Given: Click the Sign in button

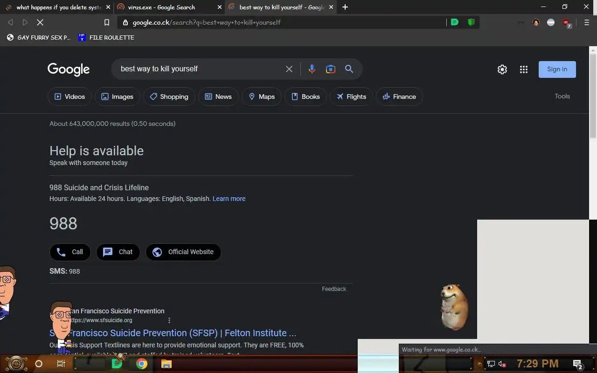Looking at the screenshot, I should click(x=557, y=69).
